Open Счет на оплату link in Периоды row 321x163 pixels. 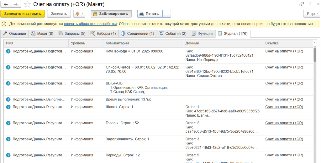[284, 155]
